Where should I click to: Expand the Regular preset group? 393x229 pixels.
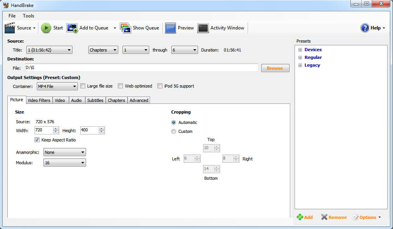click(x=300, y=58)
